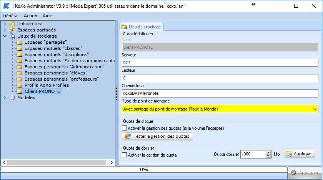Decrease the Quota dossier value
Screen dimensions: 323x180
click(x=268, y=156)
